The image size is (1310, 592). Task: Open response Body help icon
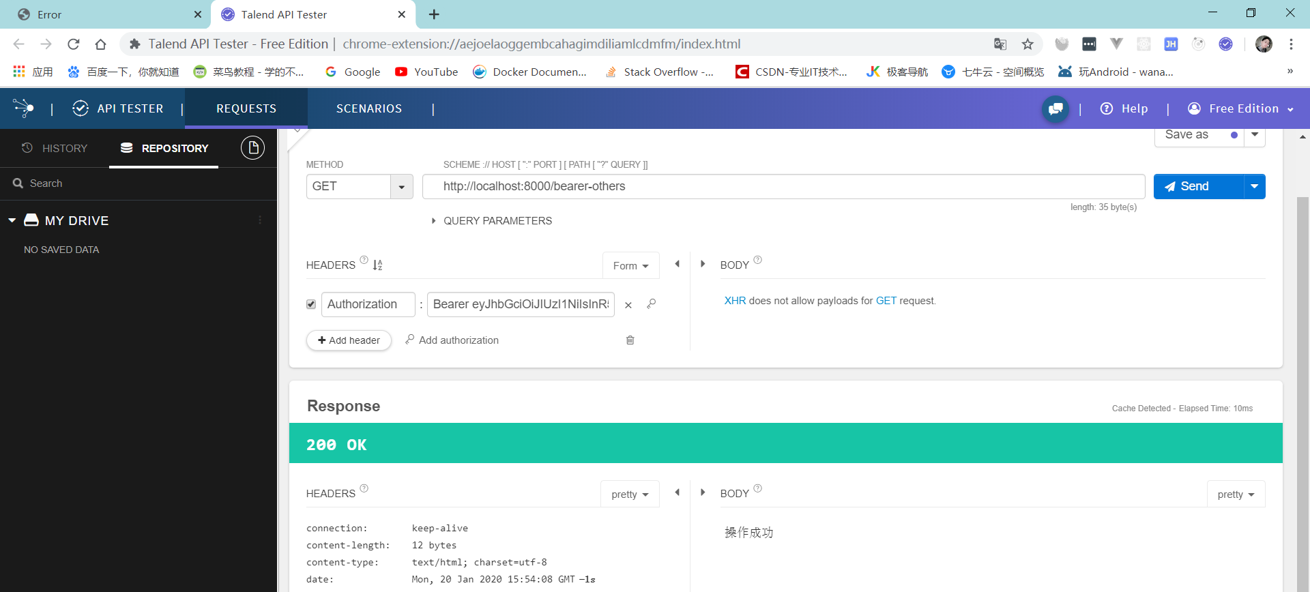[x=758, y=488]
